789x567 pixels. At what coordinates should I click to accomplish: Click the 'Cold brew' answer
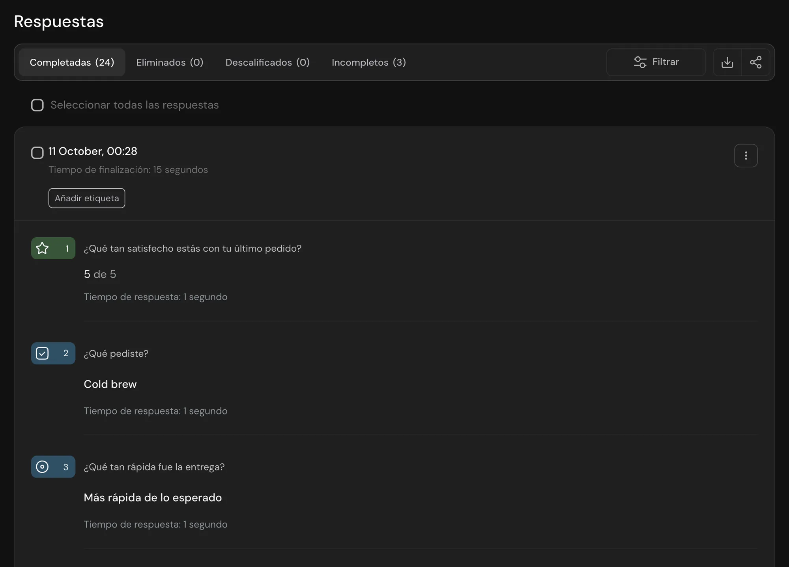pyautogui.click(x=110, y=384)
